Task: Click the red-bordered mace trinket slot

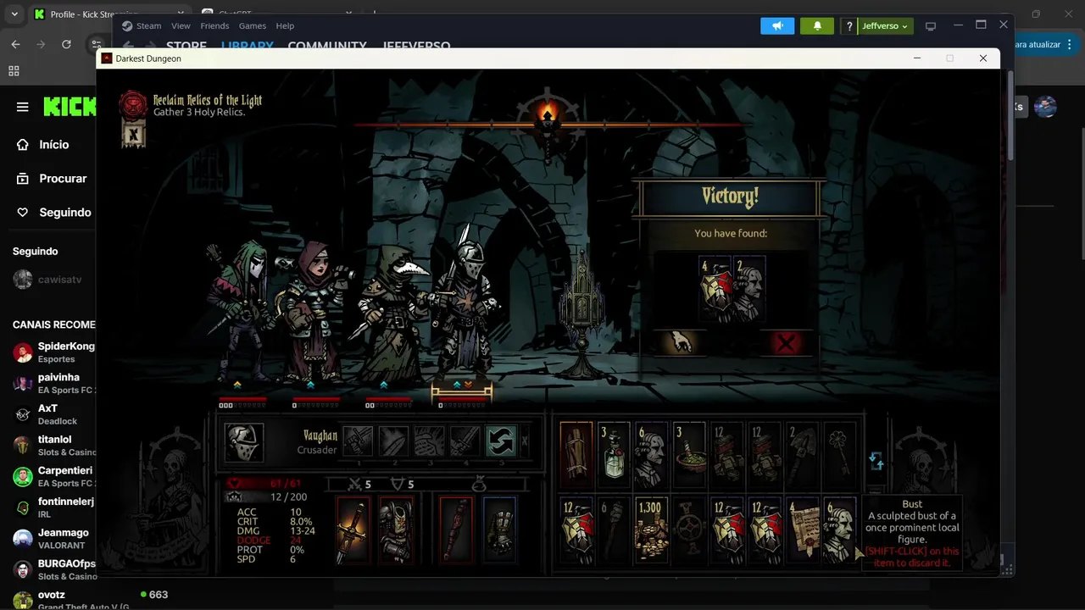Action: [x=456, y=530]
